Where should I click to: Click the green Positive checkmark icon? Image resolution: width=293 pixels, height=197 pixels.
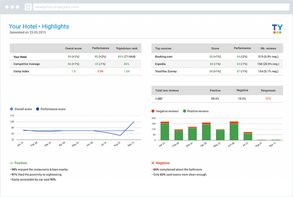[x=11, y=163]
